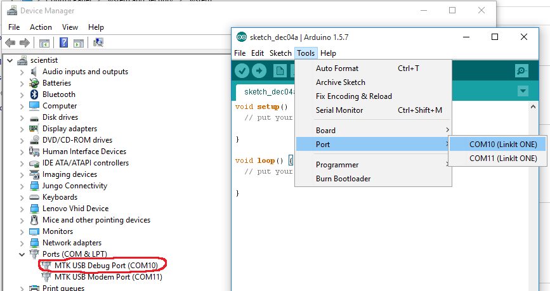Click the Tools menu in Arduino
Viewport: 550px width, 291px height.
point(306,53)
